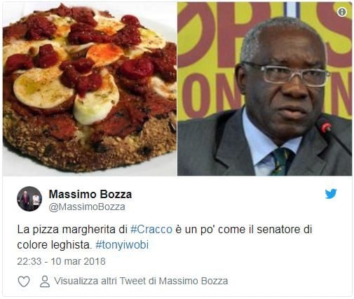
Task: Click the info icon on the photo
Action: (x=342, y=12)
